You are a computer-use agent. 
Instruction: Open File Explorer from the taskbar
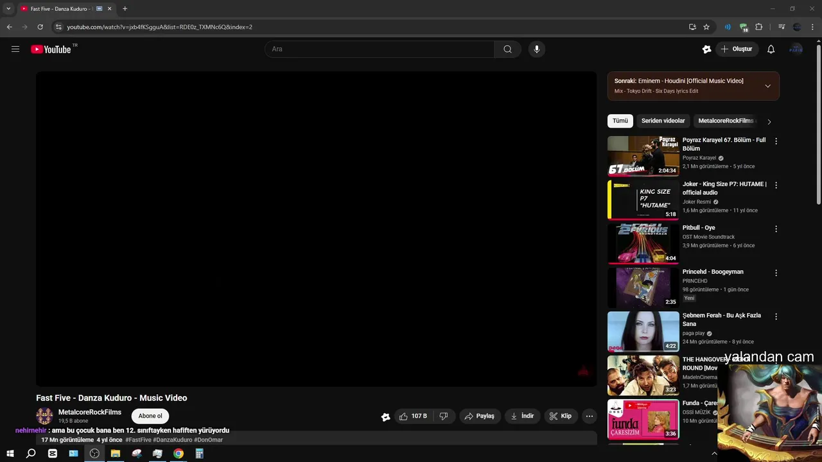click(116, 454)
